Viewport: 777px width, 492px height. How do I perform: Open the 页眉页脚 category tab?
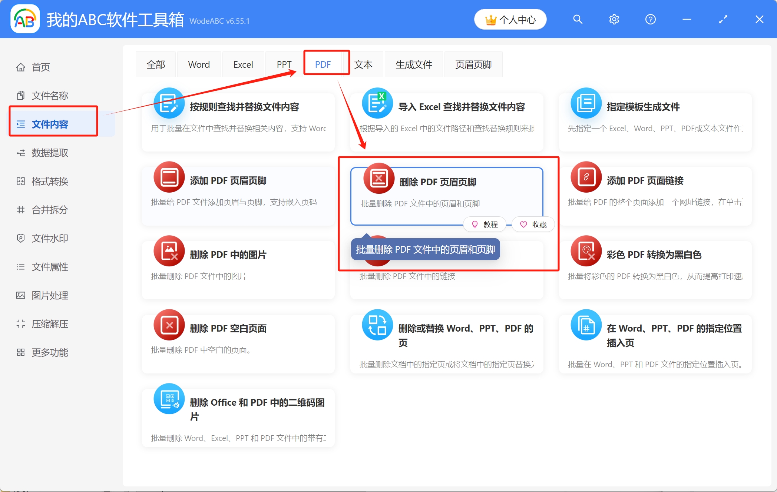[x=473, y=64]
